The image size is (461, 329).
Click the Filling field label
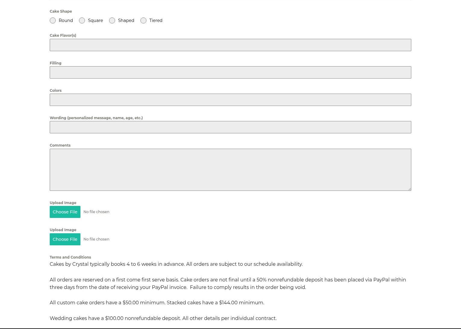coord(55,63)
